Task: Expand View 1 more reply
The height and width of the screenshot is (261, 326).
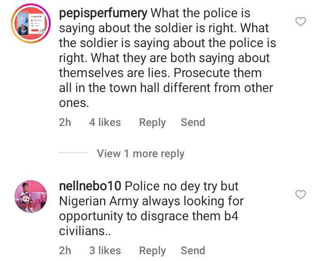Action: [x=140, y=154]
